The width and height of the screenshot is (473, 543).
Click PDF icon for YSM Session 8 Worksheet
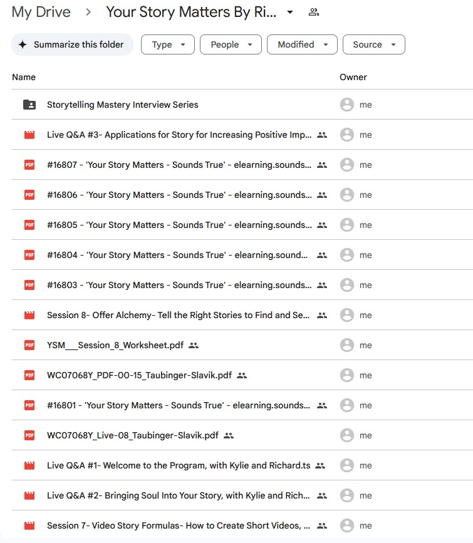coord(29,345)
